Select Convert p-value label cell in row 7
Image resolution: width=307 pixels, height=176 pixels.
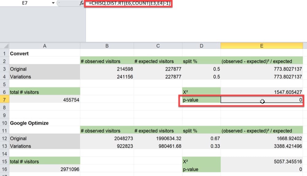[201, 100]
